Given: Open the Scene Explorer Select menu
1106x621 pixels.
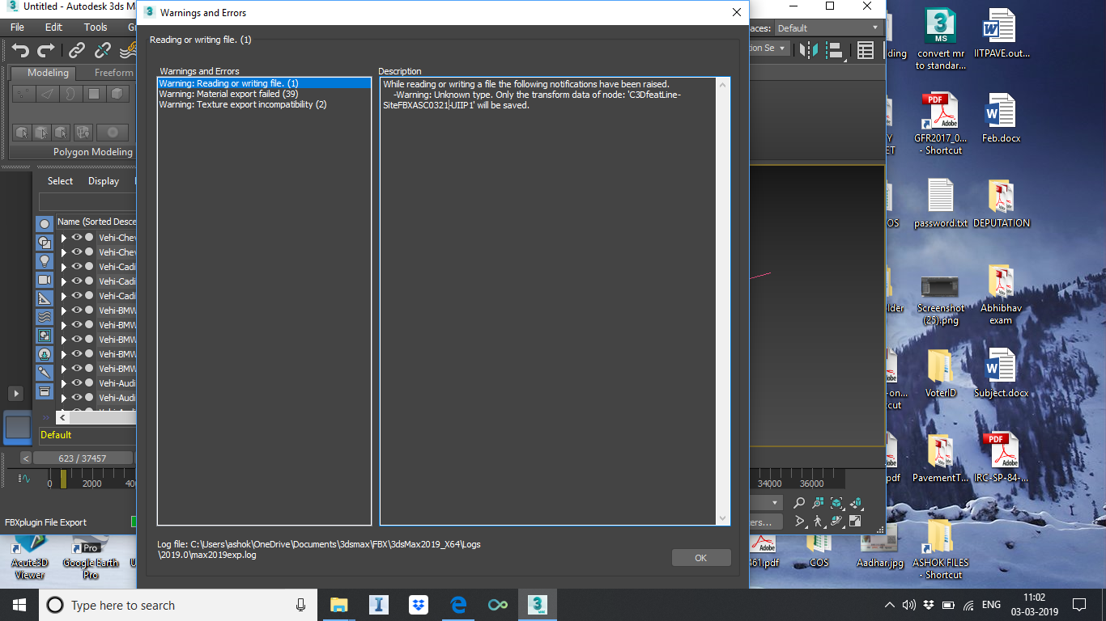Looking at the screenshot, I should pos(60,181).
